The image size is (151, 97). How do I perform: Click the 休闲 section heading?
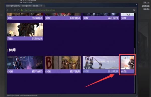coord(12,50)
